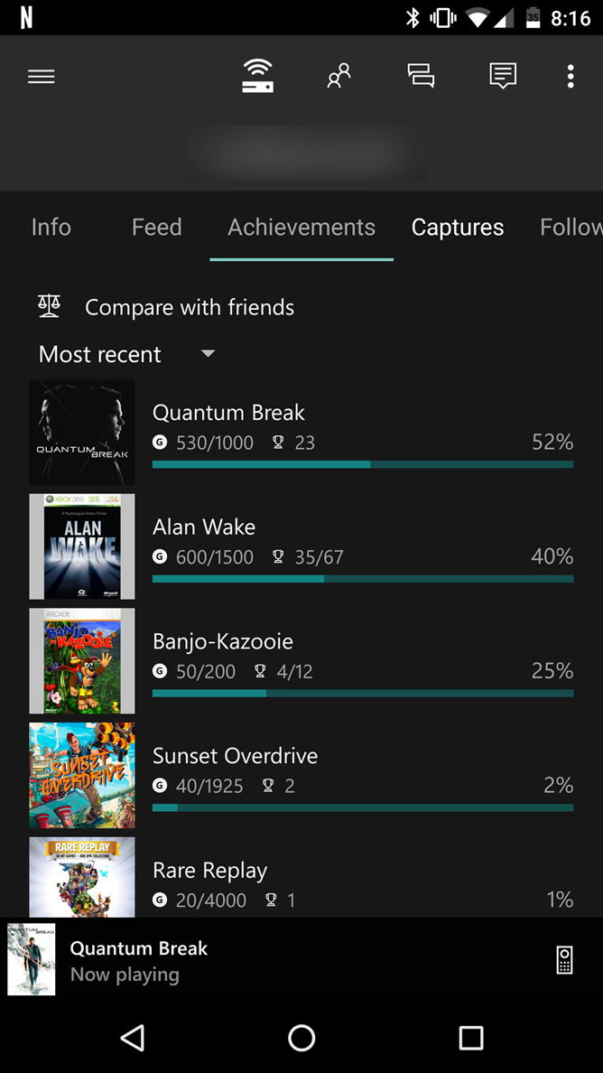Open the navigation drawer hamburger icon
Viewport: 603px width, 1073px height.
(x=41, y=77)
